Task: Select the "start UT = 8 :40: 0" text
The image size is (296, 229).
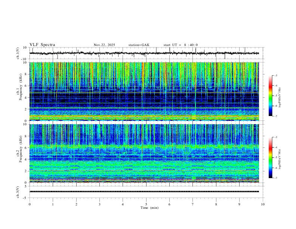Action: (x=181, y=45)
